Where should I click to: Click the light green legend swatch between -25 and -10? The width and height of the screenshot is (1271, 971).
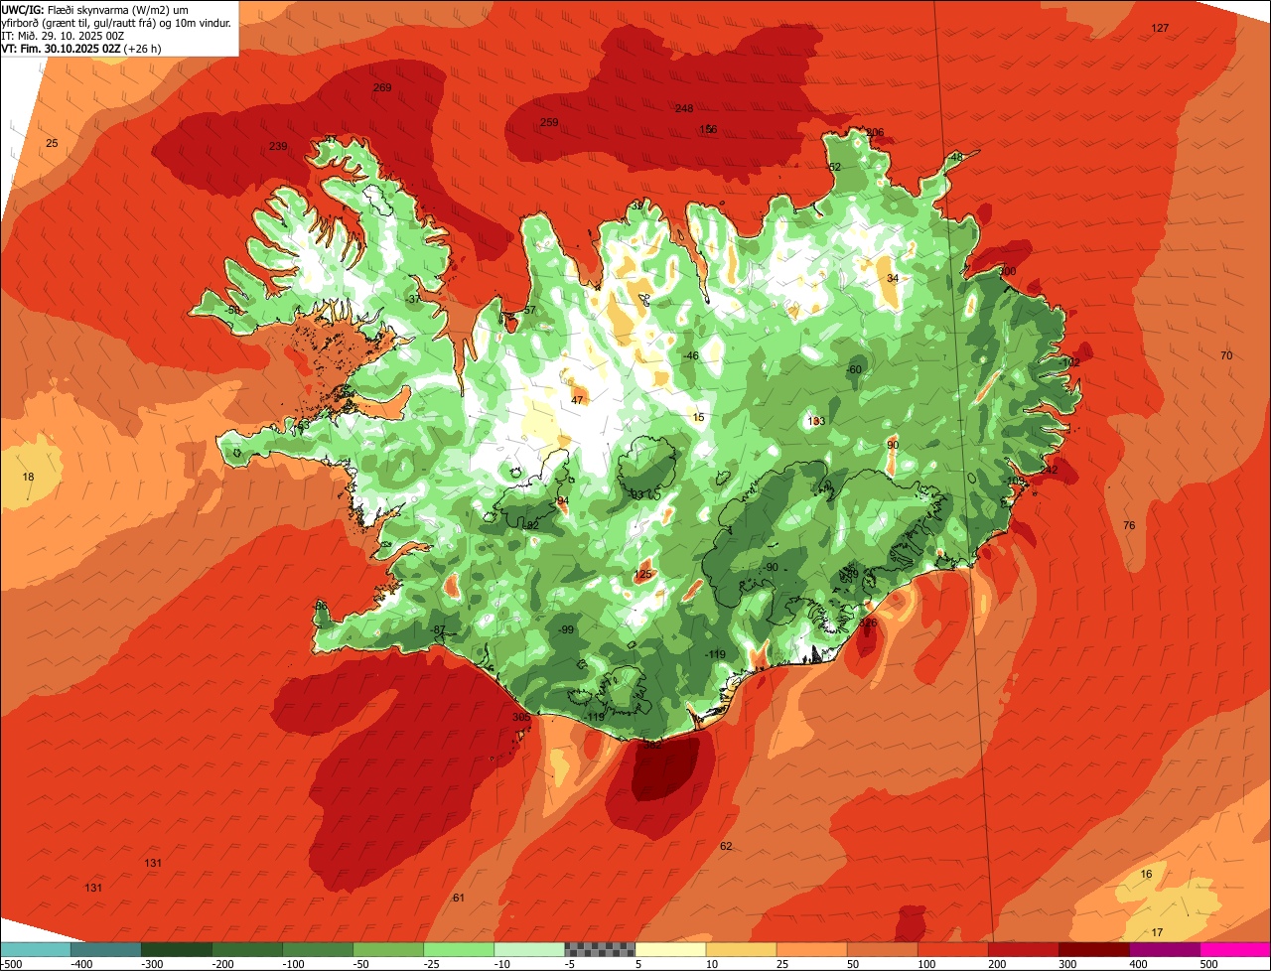click(458, 949)
